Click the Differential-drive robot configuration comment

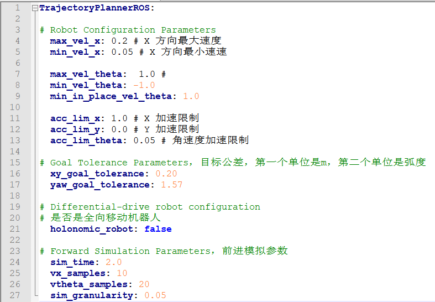149,207
